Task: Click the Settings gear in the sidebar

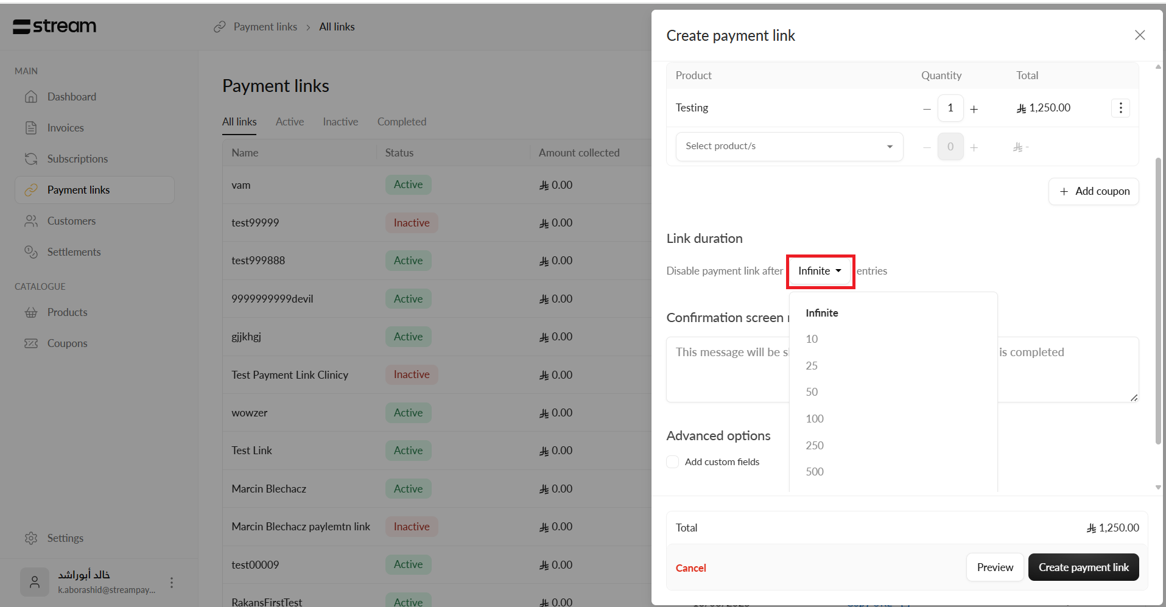Action: point(31,538)
